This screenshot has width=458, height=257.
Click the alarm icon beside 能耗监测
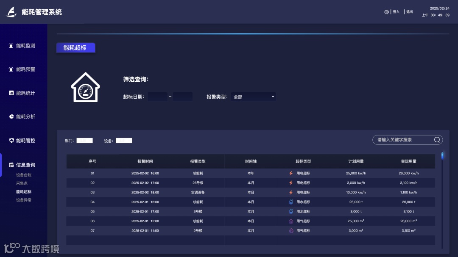(x=11, y=45)
